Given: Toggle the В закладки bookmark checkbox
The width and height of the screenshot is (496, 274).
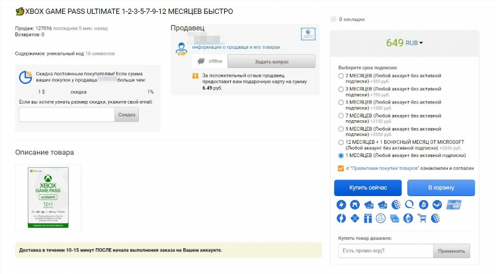Looking at the screenshot, I should pyautogui.click(x=333, y=19).
